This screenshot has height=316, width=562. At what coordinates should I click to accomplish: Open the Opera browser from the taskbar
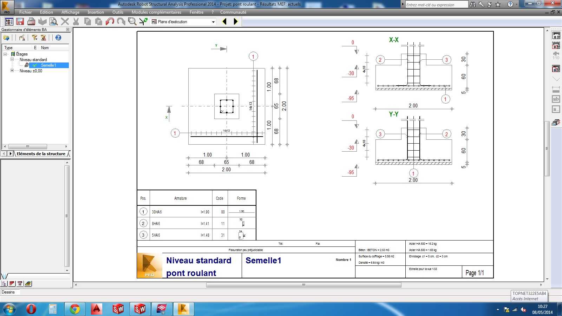pos(31,309)
